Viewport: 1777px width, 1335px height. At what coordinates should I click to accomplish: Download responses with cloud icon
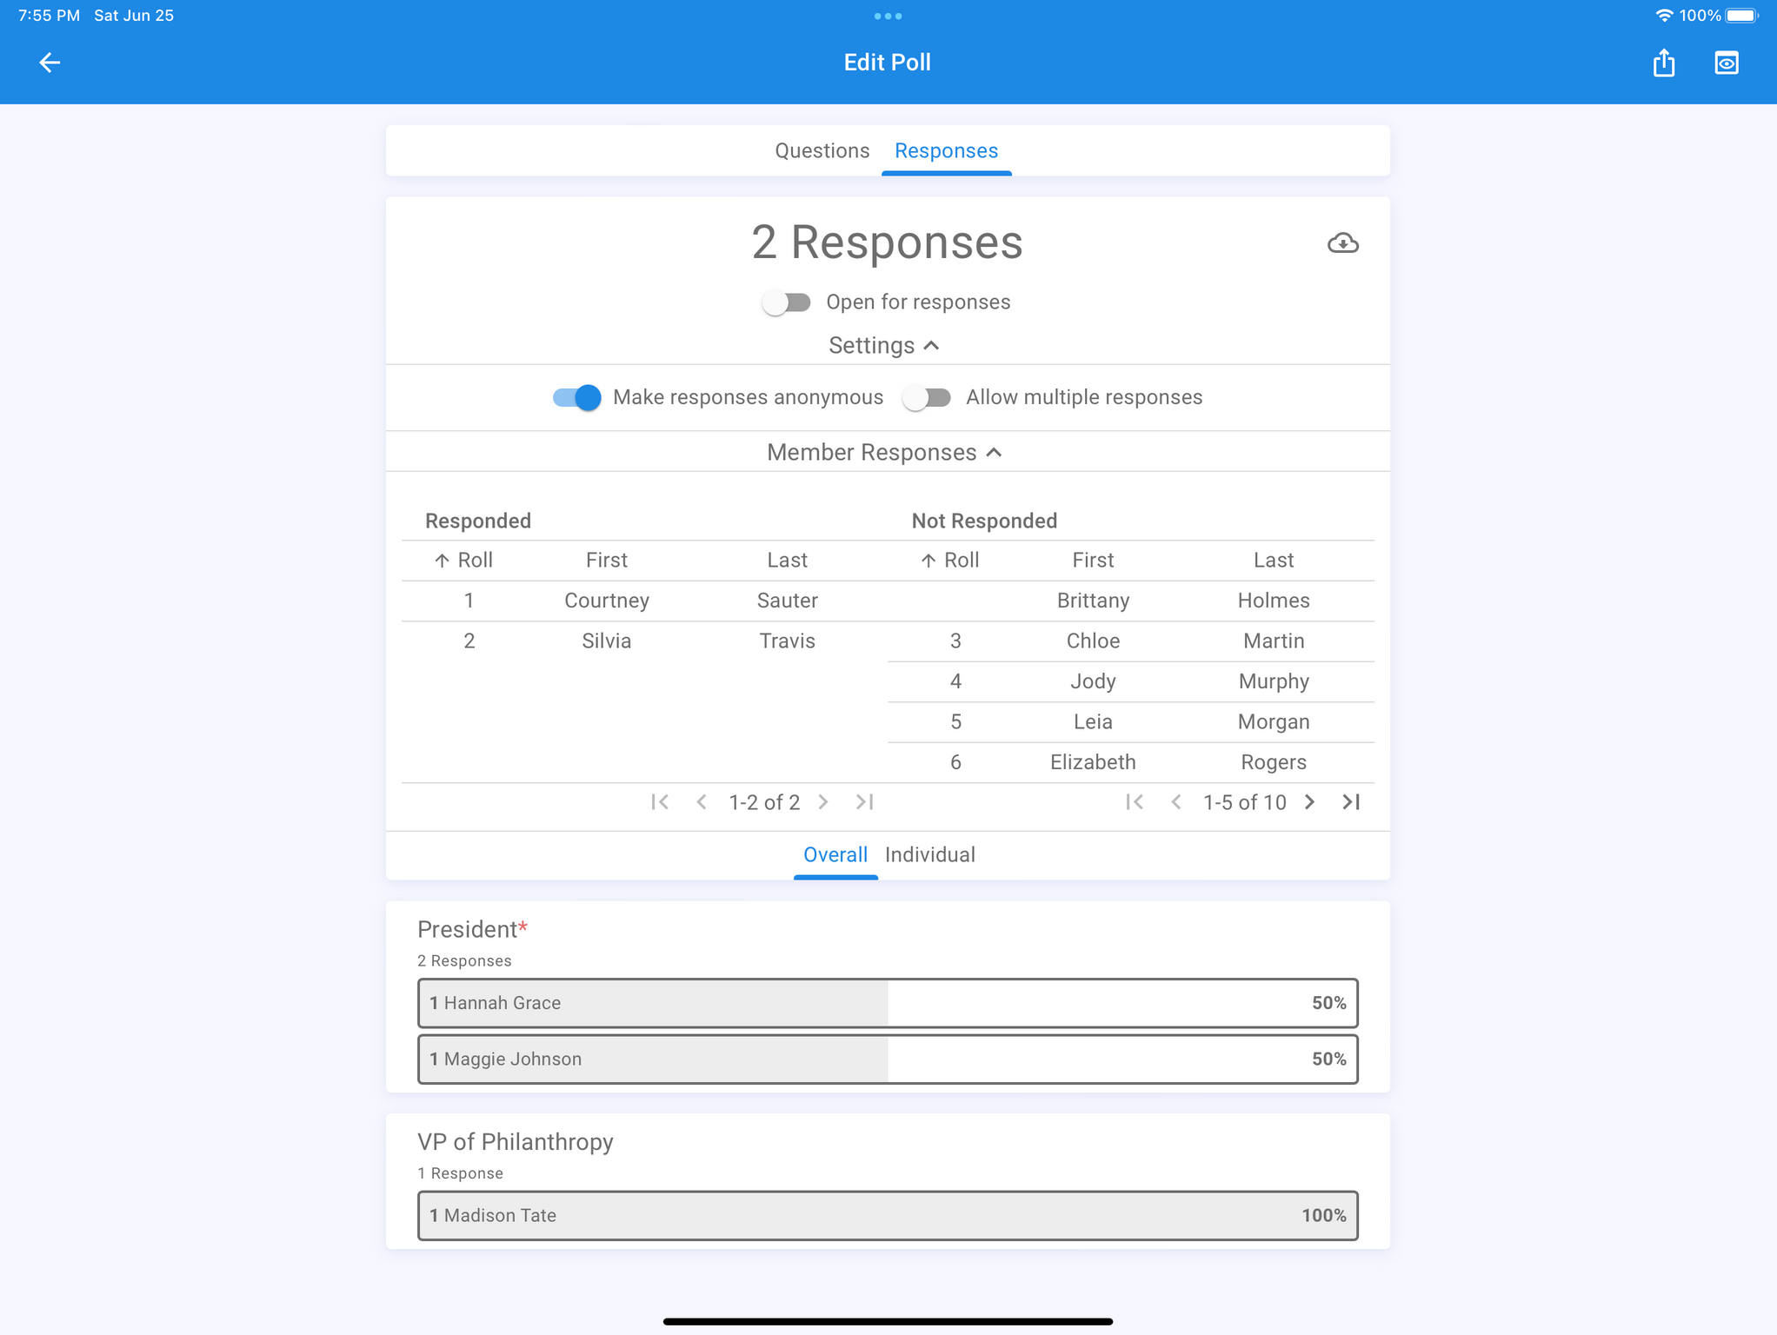(1342, 243)
